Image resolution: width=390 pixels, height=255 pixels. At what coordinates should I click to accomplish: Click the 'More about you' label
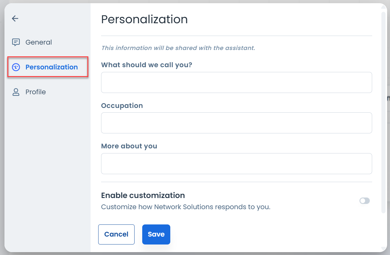coord(129,146)
